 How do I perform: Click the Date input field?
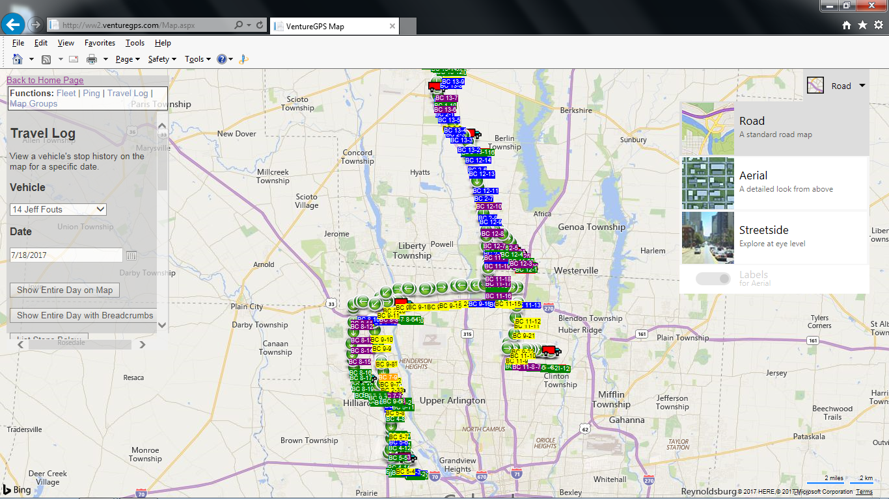(66, 255)
